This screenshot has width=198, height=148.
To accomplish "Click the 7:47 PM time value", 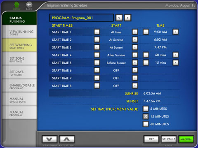I will click(160, 47).
